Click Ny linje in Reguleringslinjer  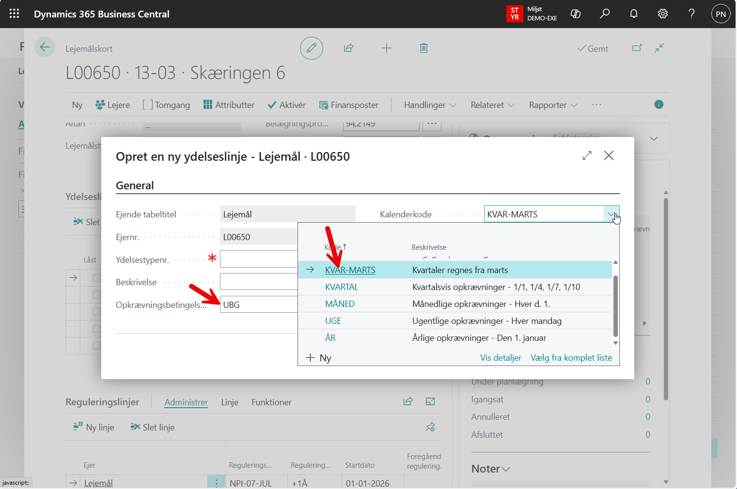click(x=94, y=427)
